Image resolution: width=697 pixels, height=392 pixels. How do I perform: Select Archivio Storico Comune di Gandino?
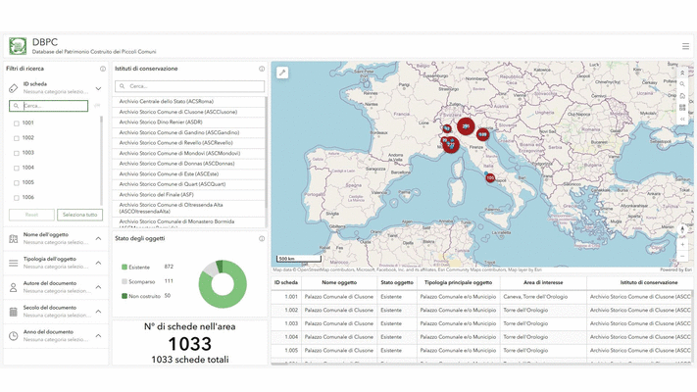point(188,132)
